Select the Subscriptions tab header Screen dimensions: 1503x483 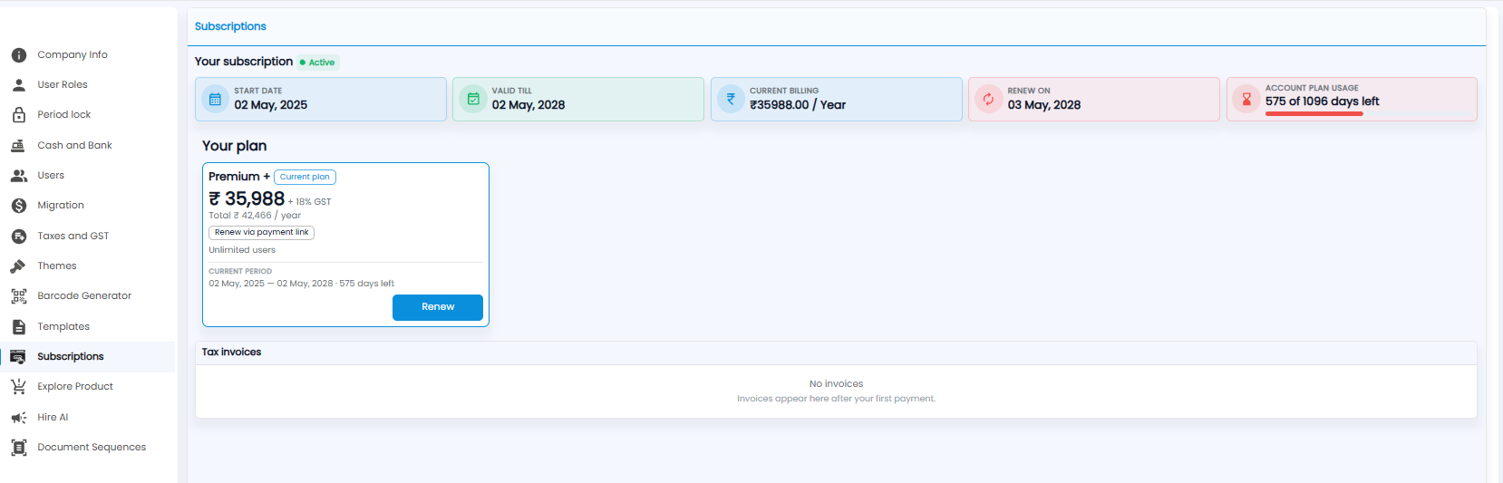[x=230, y=26]
